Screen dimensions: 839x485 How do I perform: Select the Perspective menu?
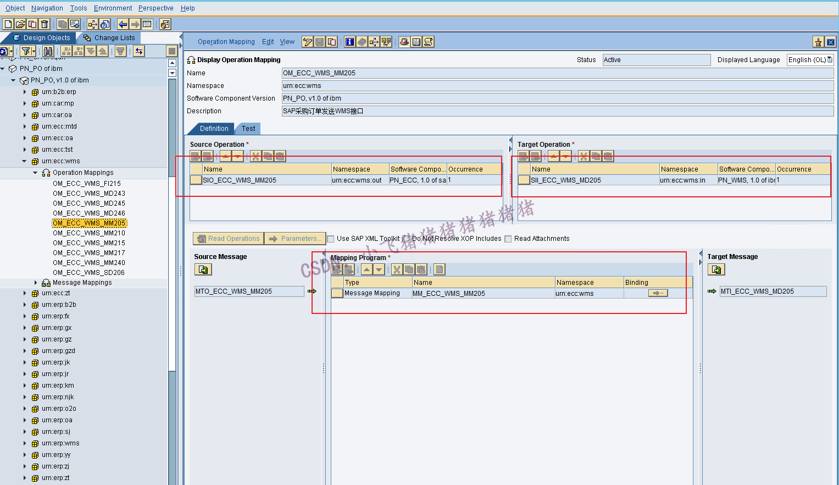pos(156,8)
